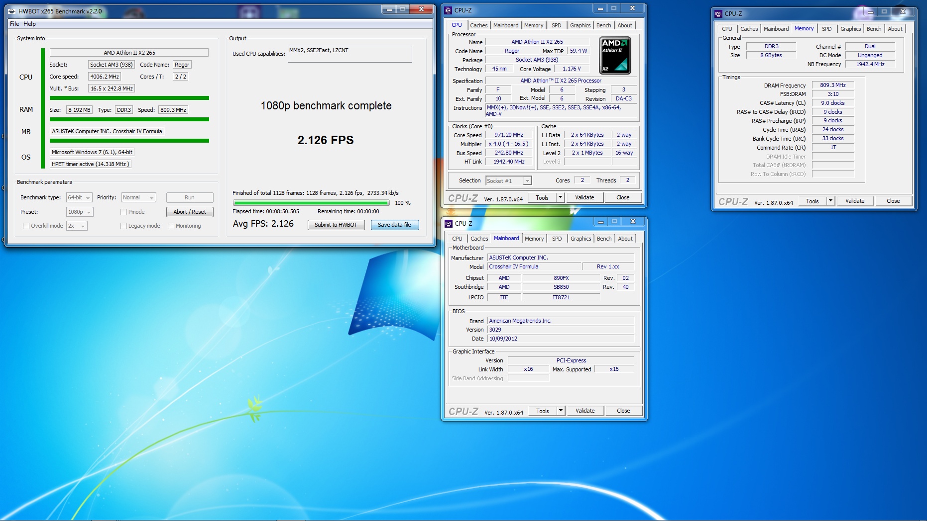Check the Legacy mode option

click(123, 226)
